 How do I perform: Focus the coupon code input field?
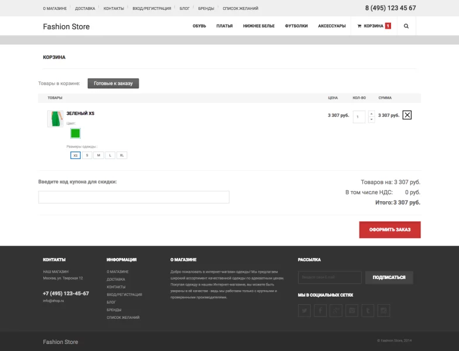133,197
